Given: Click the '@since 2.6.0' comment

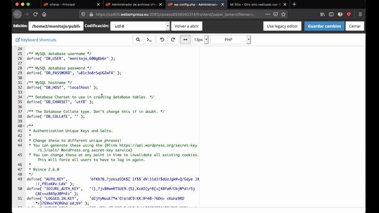Looking at the screenshot, I should [46, 169].
